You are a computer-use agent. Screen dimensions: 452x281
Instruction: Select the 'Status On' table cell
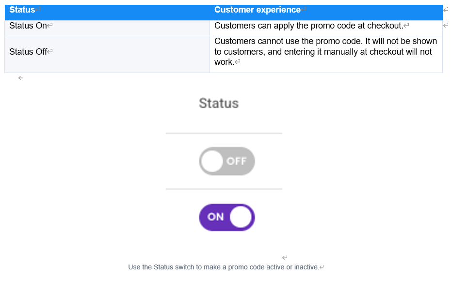pos(107,28)
